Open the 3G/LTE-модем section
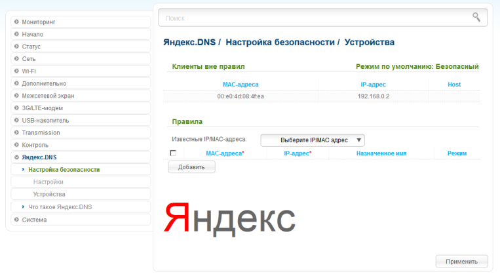This screenshot has height=278, width=500. pos(81,108)
